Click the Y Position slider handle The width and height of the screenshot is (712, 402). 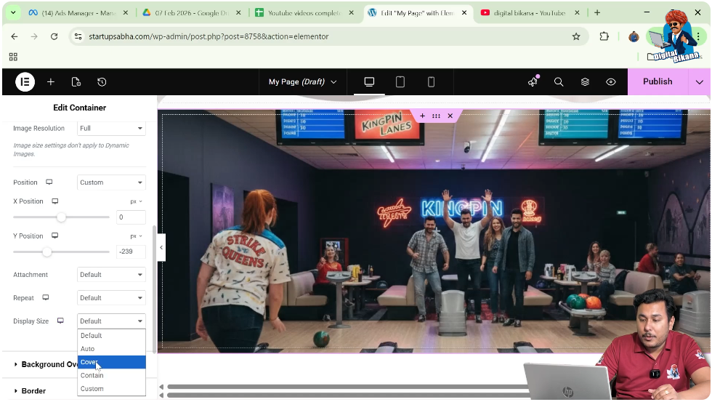coord(46,252)
